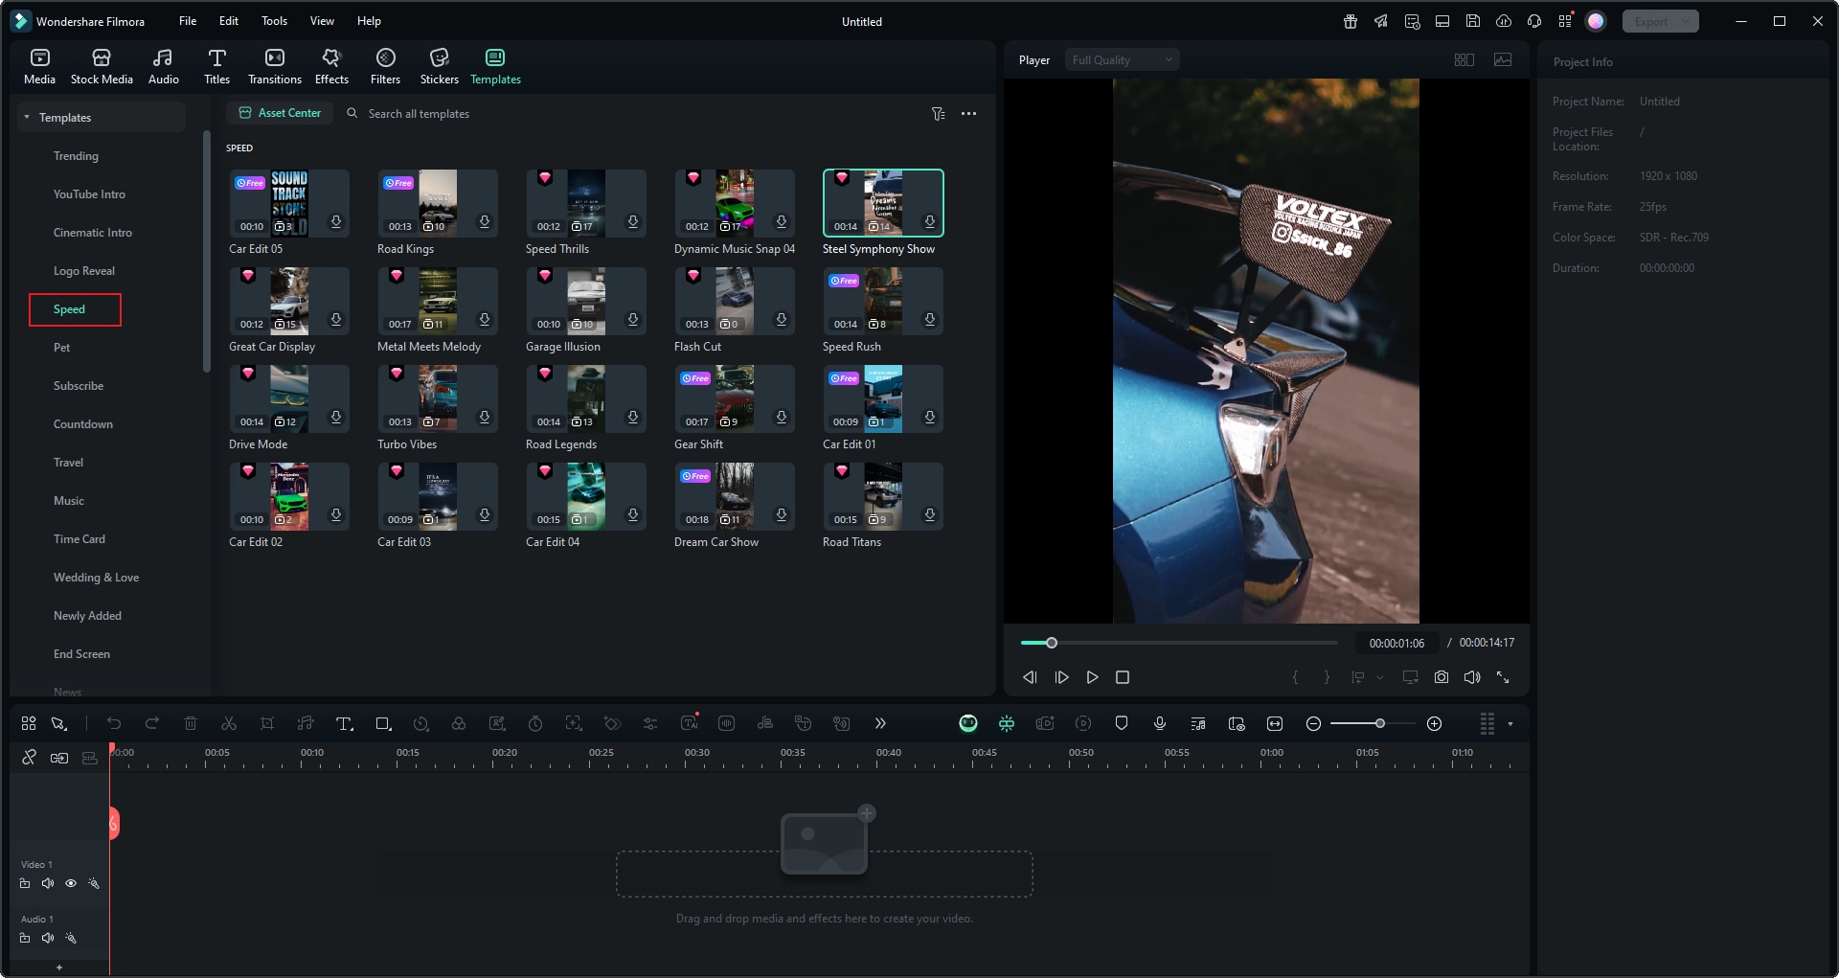Expand more timeline tools with double chevron
Image resolution: width=1839 pixels, height=978 pixels.
[x=880, y=724]
